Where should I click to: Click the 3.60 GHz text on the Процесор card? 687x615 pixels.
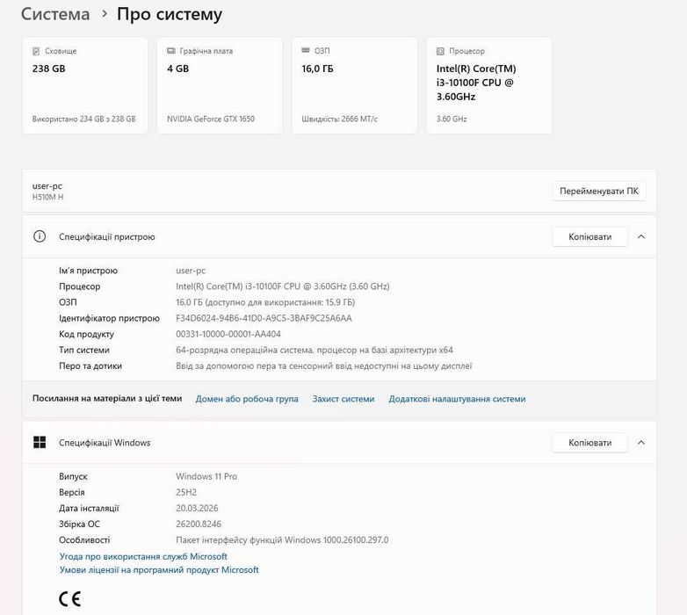pyautogui.click(x=452, y=119)
